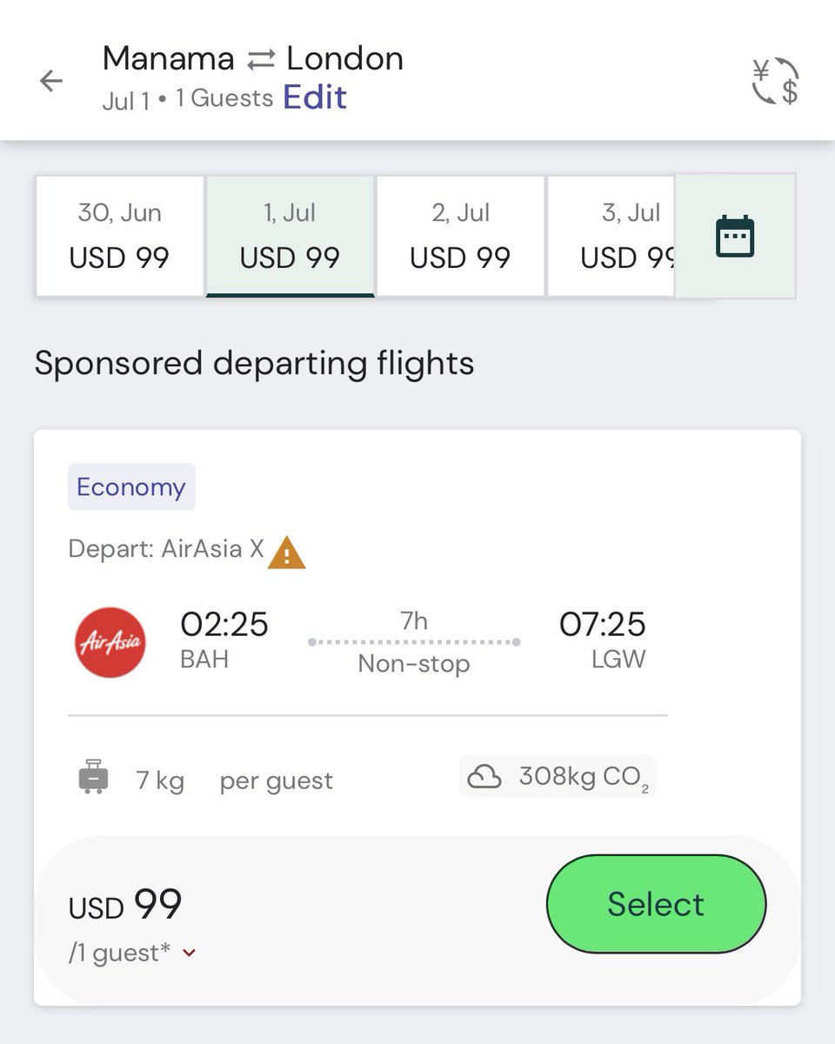This screenshot has height=1044, width=835.
Task: Open the currency converter icon
Action: pyautogui.click(x=775, y=81)
